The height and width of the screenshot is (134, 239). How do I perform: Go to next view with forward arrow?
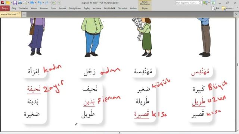point(59,3)
